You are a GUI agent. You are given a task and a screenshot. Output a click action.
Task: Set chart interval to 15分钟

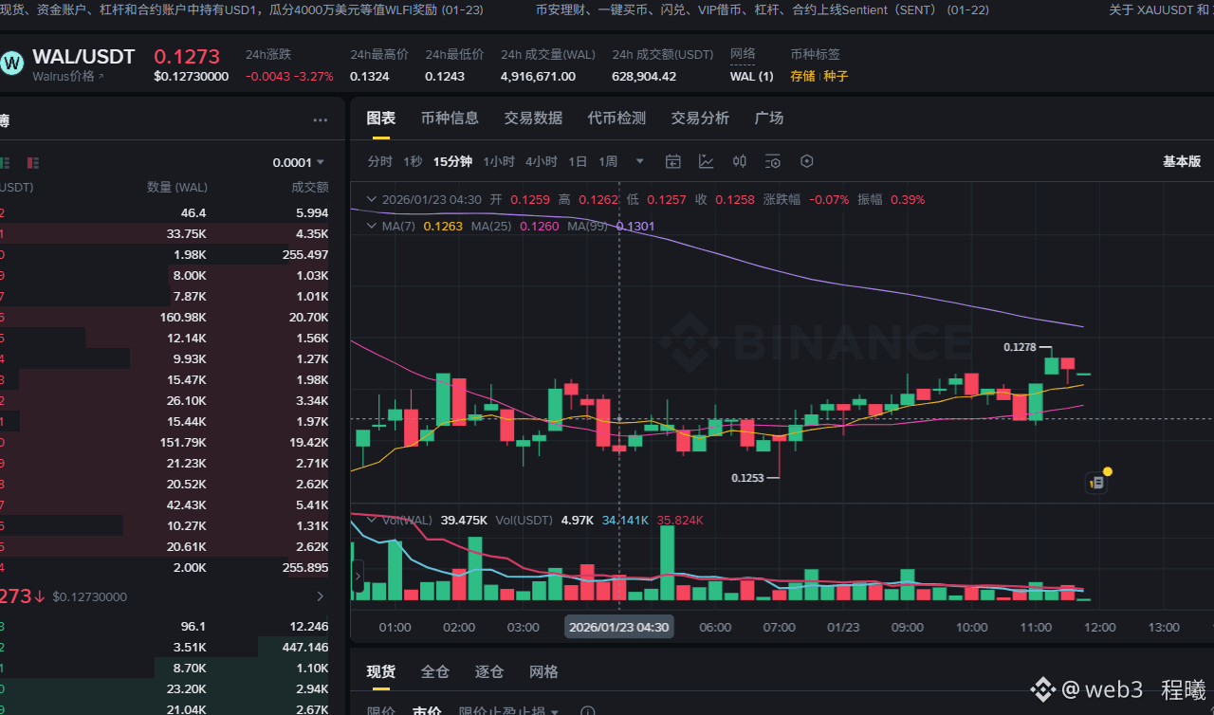point(452,161)
